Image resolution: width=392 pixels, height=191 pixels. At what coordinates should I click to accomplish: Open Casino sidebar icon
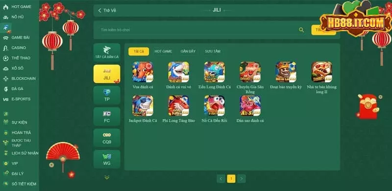coord(5,48)
